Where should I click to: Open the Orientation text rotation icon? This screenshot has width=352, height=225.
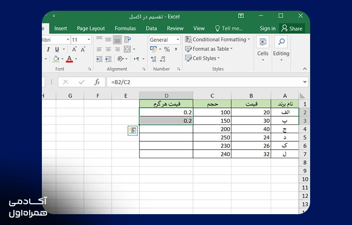click(120, 59)
